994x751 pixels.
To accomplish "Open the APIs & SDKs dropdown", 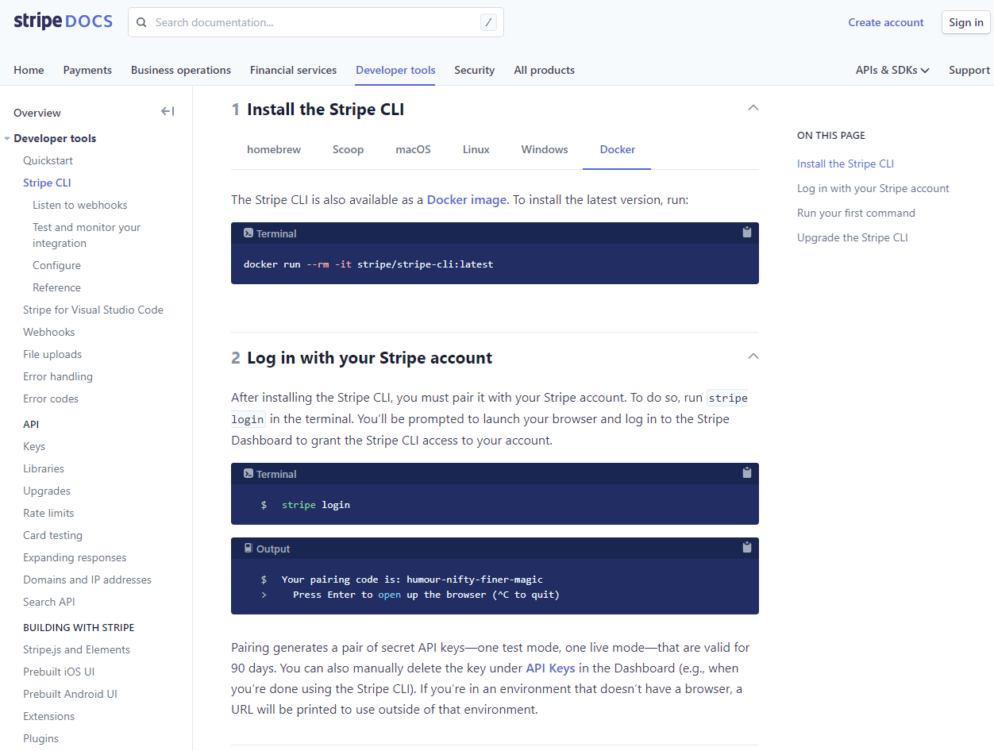I will [x=892, y=70].
